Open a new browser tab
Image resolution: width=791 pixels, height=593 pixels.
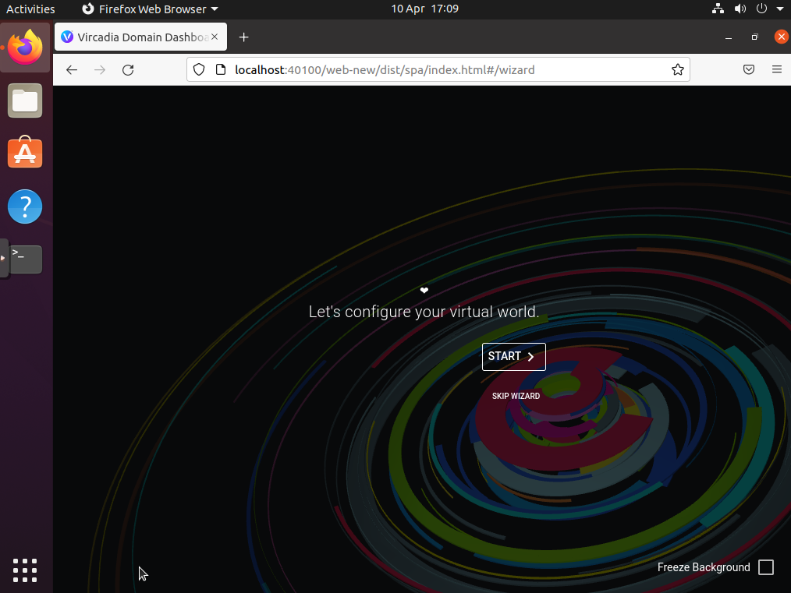(x=243, y=37)
